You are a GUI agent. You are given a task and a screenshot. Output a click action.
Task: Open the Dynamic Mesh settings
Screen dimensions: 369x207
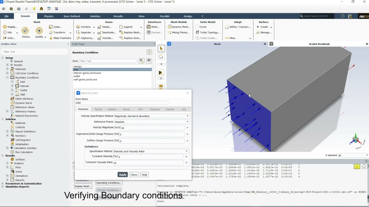[x=179, y=27]
